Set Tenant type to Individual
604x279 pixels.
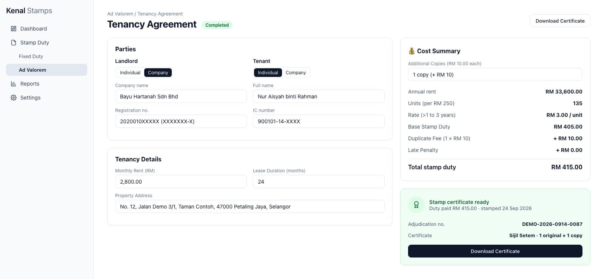268,73
